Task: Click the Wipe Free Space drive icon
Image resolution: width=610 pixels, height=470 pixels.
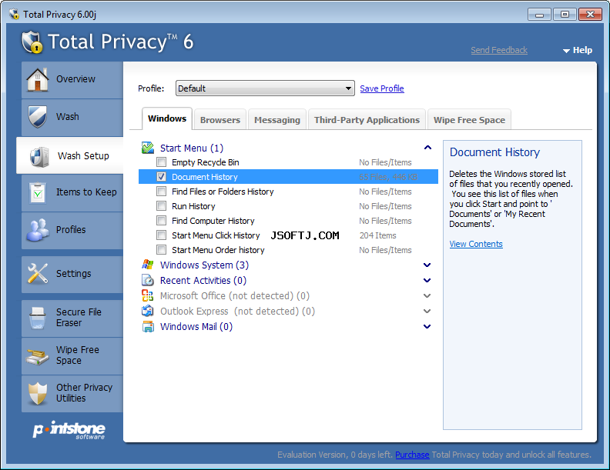Action: click(x=37, y=356)
